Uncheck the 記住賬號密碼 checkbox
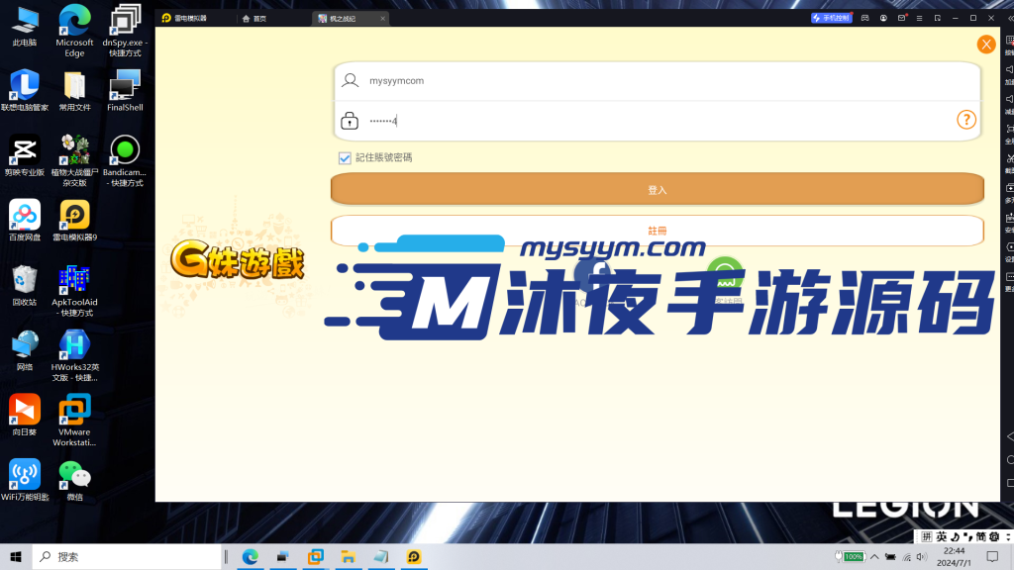The width and height of the screenshot is (1014, 570). [345, 157]
